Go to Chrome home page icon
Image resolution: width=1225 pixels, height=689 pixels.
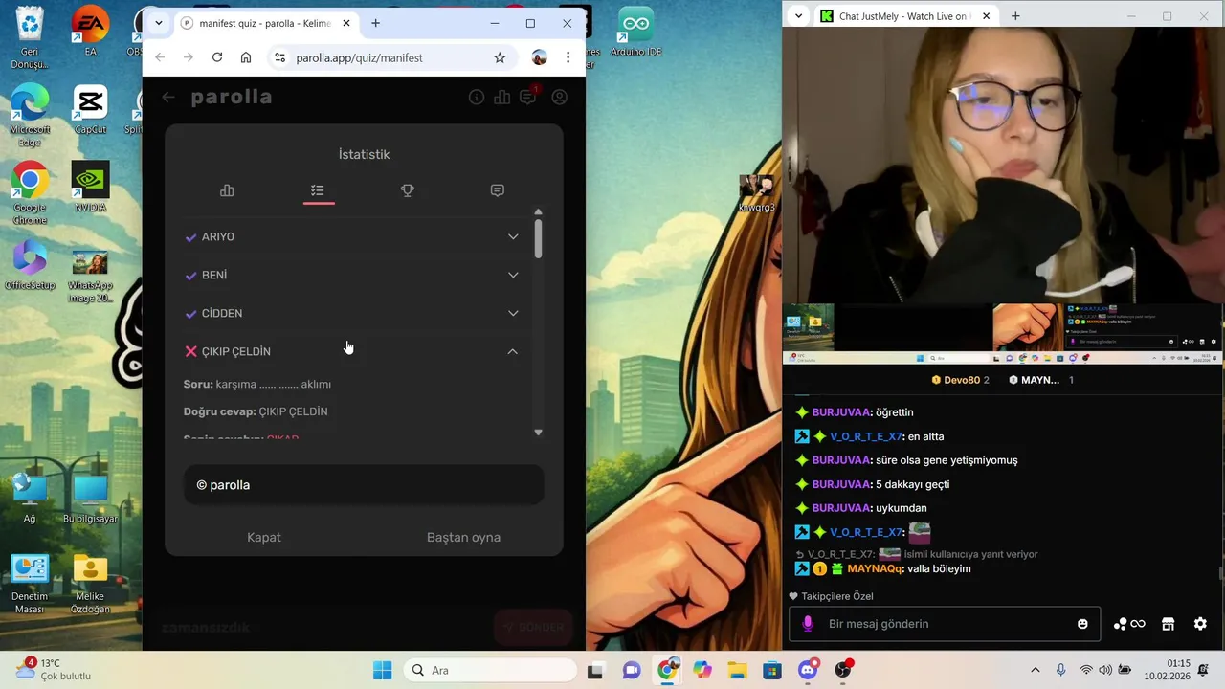click(x=246, y=57)
